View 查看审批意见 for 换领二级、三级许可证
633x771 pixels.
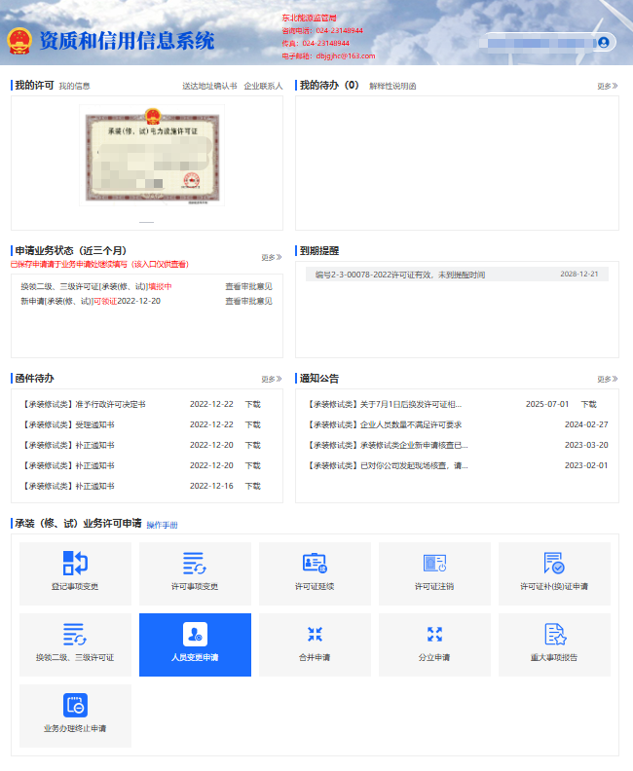(248, 287)
